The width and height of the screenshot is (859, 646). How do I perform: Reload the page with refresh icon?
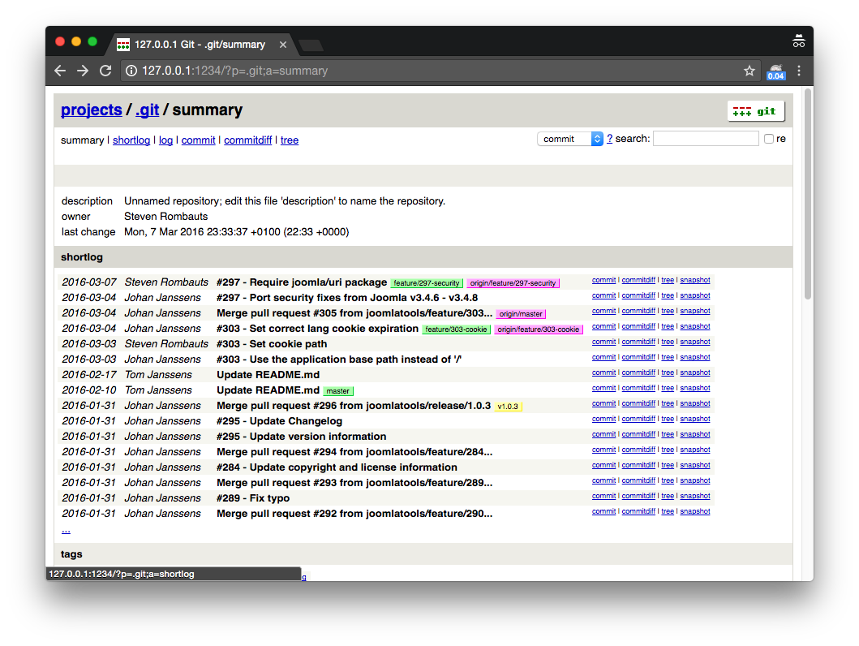(105, 71)
